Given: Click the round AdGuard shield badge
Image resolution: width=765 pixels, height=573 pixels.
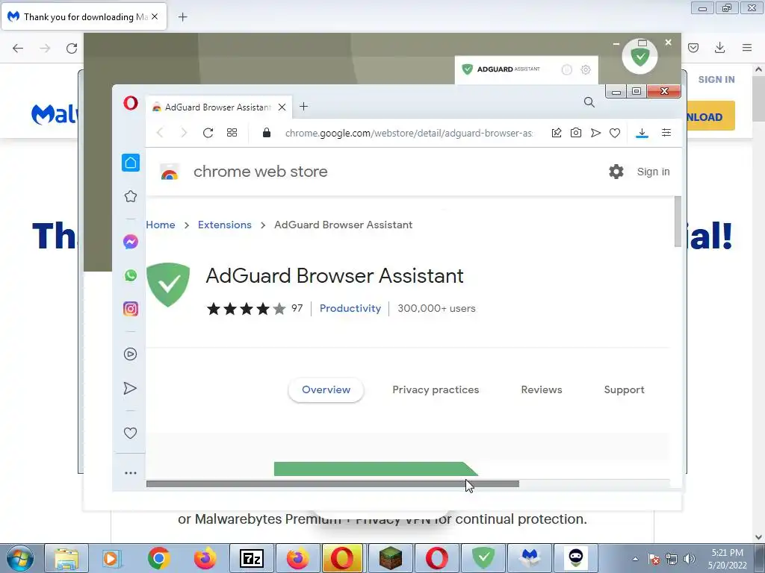Looking at the screenshot, I should pyautogui.click(x=639, y=57).
